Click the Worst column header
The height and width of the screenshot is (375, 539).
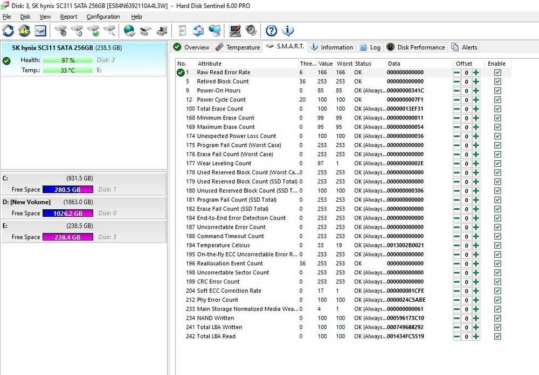coord(344,63)
